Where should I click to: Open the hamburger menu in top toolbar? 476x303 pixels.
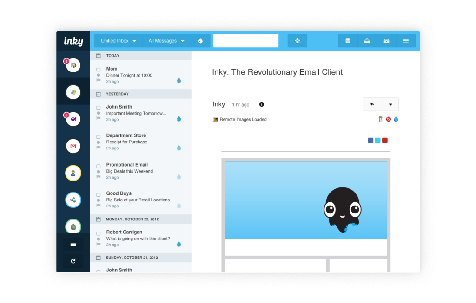(405, 41)
